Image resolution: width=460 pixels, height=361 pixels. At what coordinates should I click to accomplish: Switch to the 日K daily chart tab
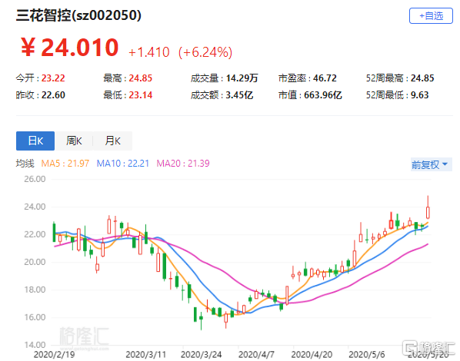coord(35,141)
